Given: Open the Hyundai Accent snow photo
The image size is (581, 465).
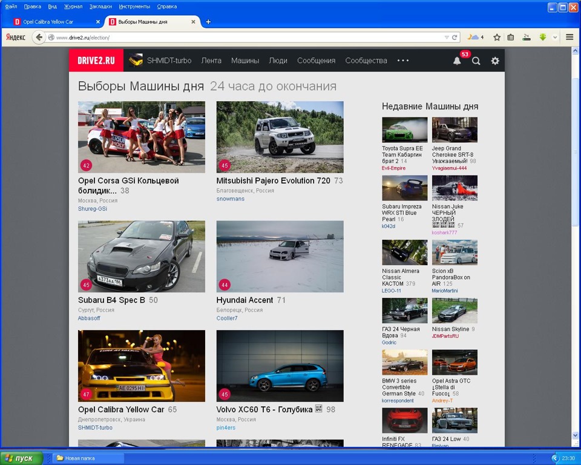Looking at the screenshot, I should click(280, 257).
